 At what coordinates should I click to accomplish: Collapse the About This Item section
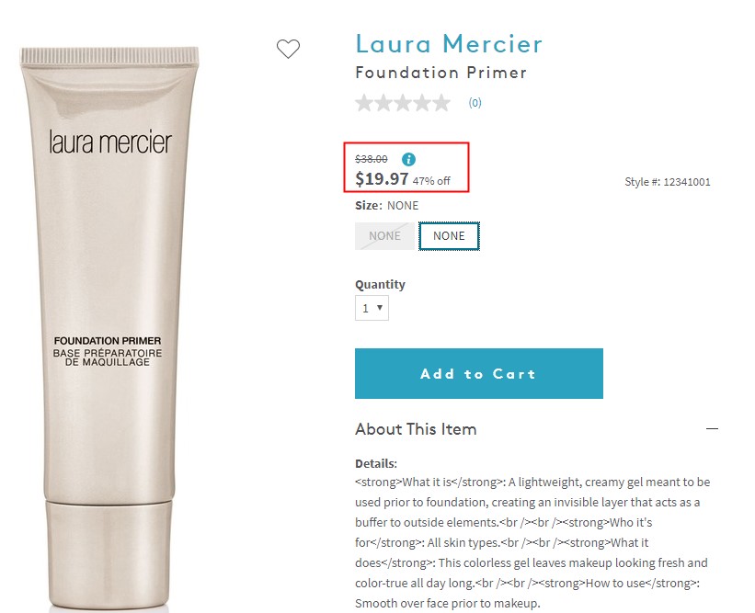coord(712,428)
